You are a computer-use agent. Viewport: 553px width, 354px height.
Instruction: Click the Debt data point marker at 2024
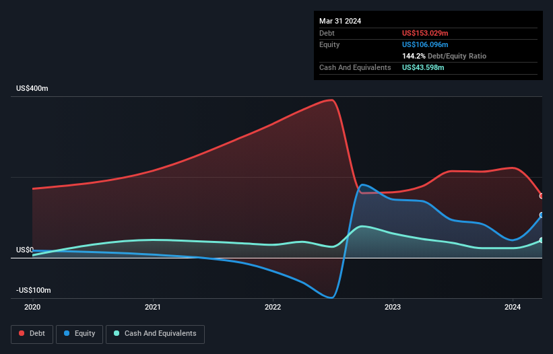(542, 196)
